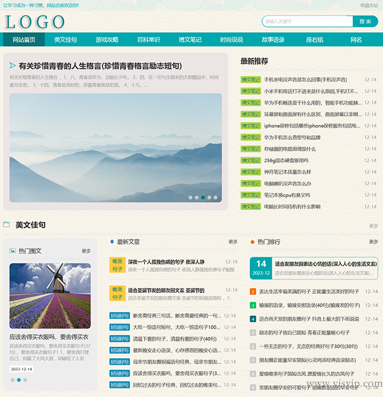Click 收藏本站 link at top right
The image size is (383, 397).
coord(369,5)
